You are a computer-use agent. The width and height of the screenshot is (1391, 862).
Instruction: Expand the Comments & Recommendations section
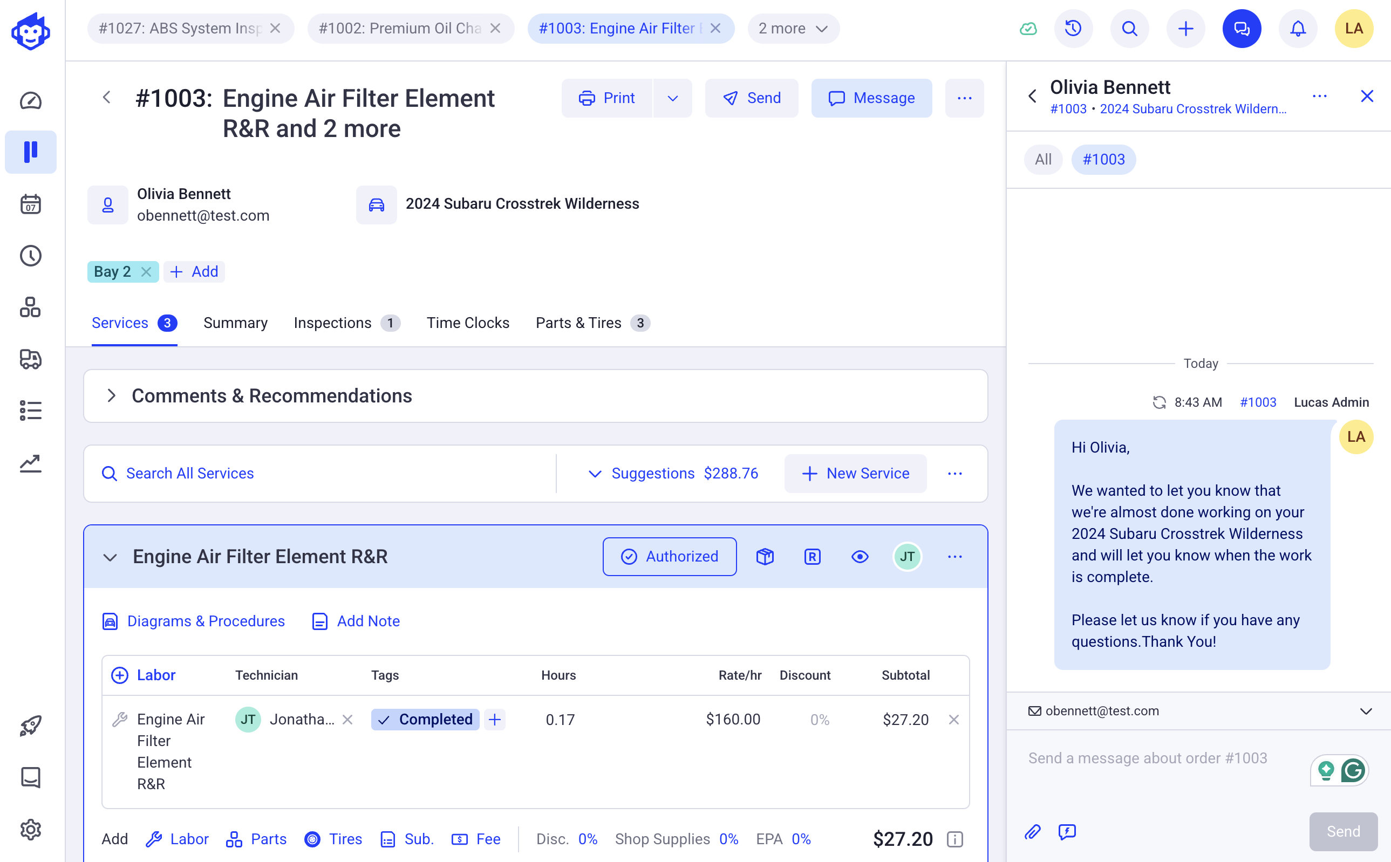click(x=111, y=395)
